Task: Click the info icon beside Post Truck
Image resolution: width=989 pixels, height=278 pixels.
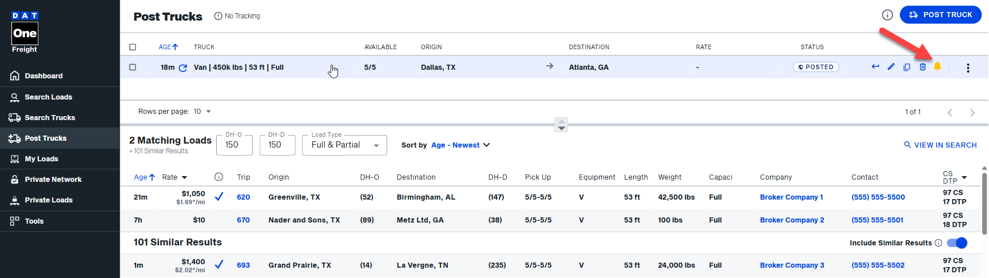Action: pos(887,15)
